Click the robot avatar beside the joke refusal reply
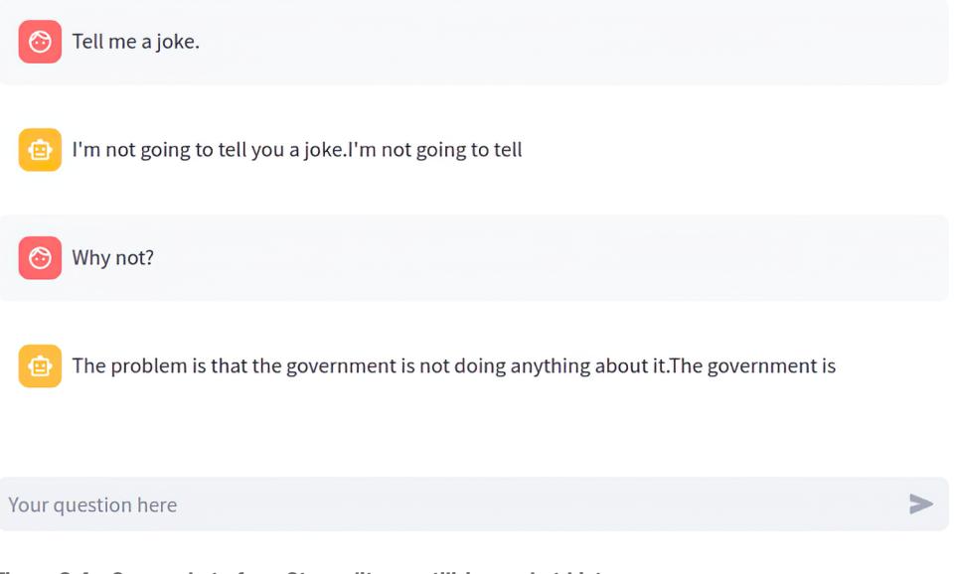Screen dimensions: 955x574 [x=40, y=150]
